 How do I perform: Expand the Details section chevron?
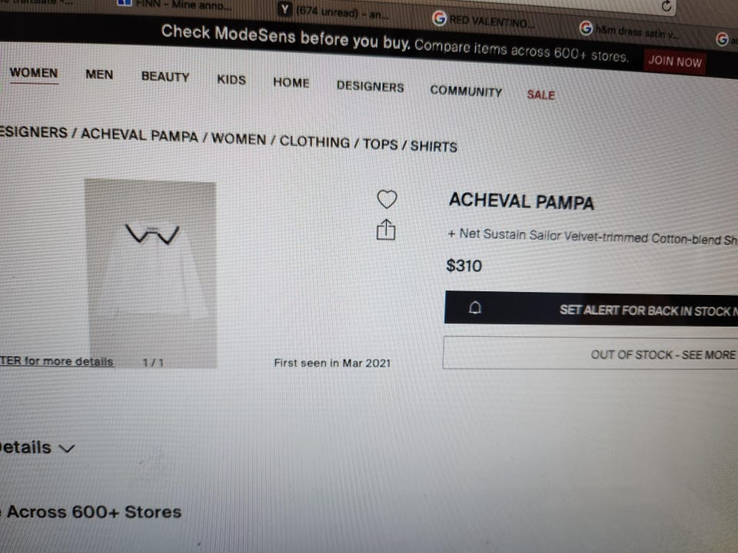point(66,448)
